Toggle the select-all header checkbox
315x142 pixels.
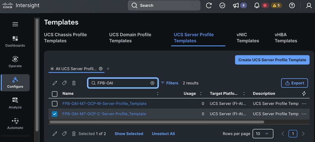tap(55, 94)
